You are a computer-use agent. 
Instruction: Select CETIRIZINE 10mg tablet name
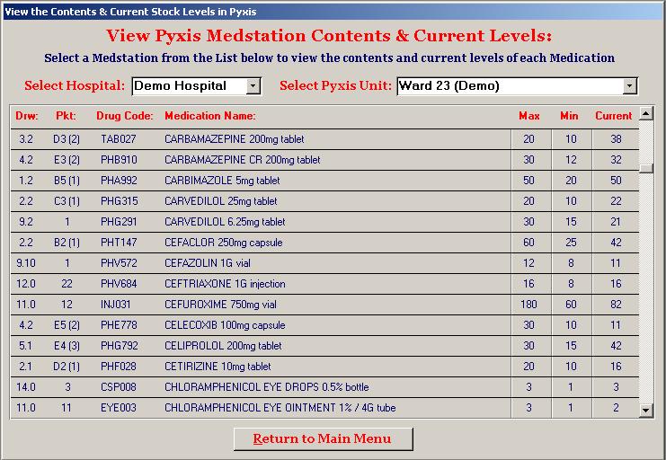click(218, 367)
